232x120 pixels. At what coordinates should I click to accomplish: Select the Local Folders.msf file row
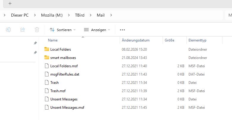click(x=64, y=66)
